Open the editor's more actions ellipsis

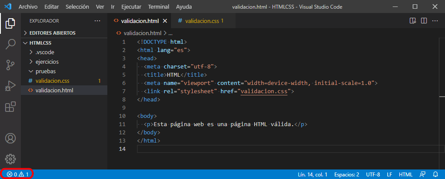[435, 21]
